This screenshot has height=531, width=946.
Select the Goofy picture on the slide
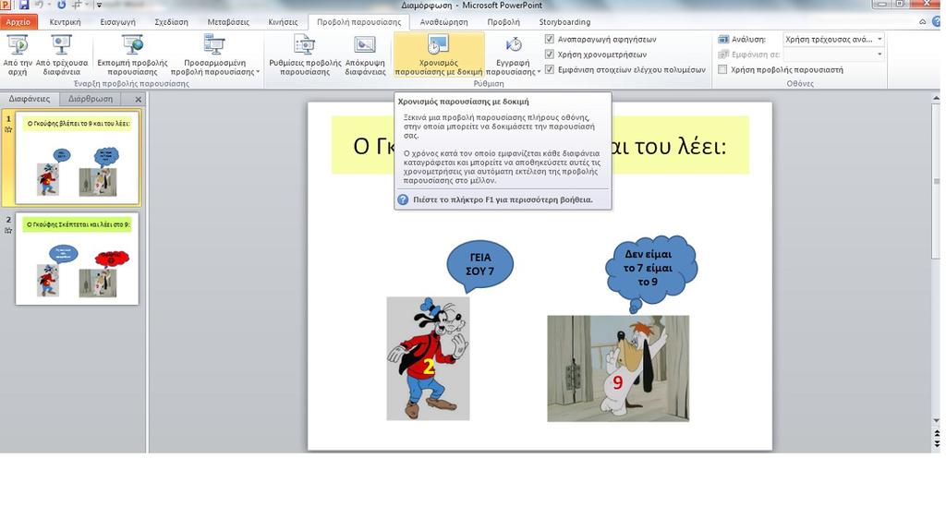(x=428, y=358)
